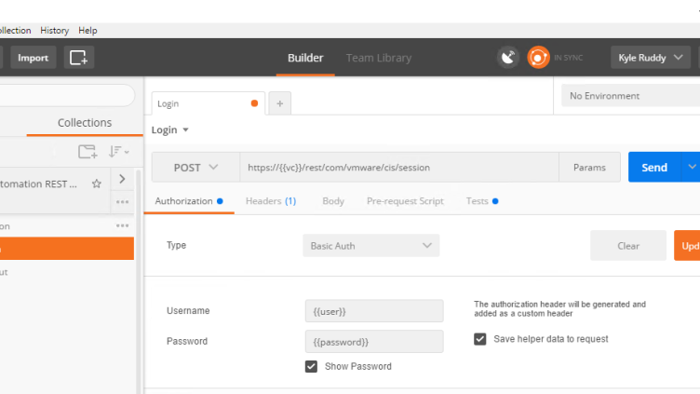Screen dimensions: 700x394
Task: Create a new collection folder icon
Action: pos(87,152)
